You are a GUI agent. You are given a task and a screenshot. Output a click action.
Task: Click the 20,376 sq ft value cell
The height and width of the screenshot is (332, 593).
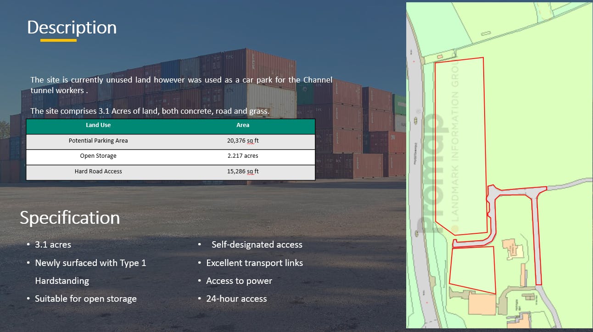tap(243, 141)
